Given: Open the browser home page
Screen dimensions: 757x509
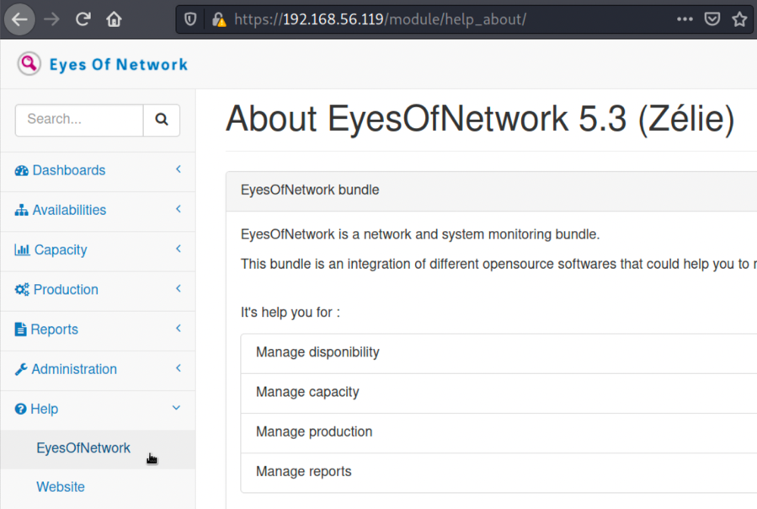Looking at the screenshot, I should tap(114, 19).
